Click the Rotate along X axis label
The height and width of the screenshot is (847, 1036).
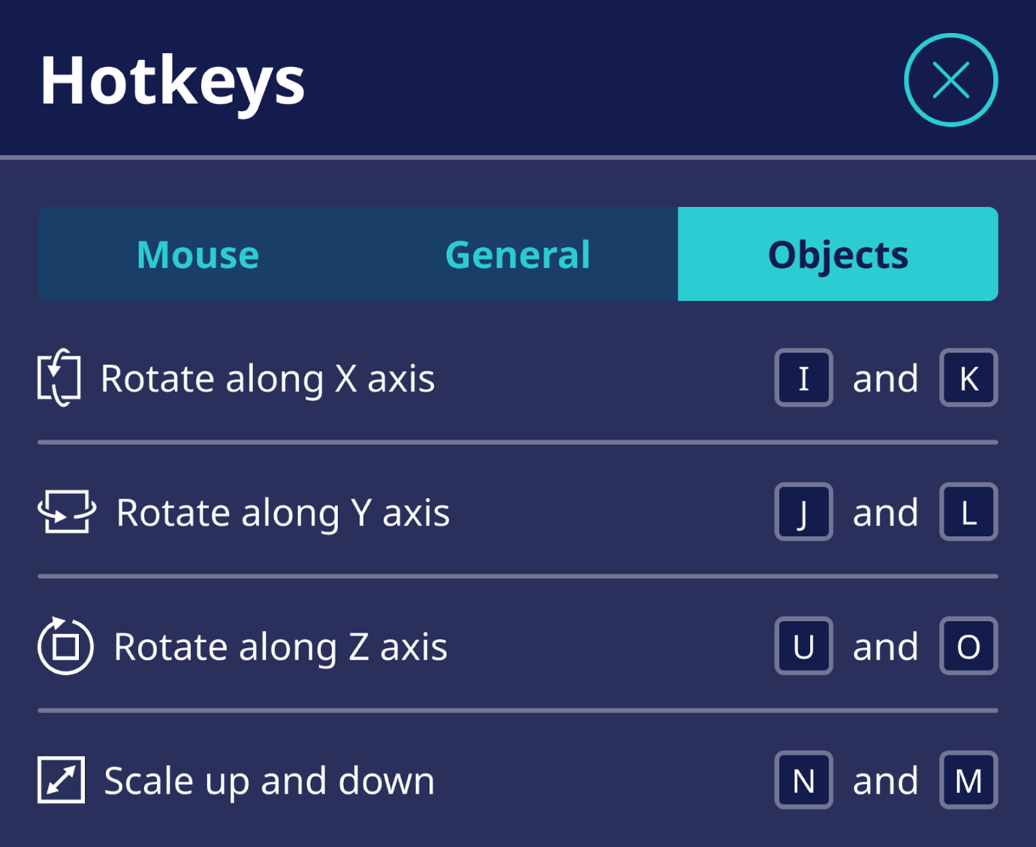coord(268,378)
